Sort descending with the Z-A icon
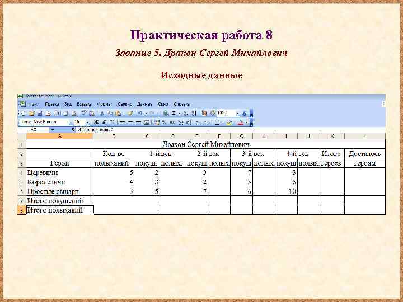The image size is (403, 302). (194, 113)
